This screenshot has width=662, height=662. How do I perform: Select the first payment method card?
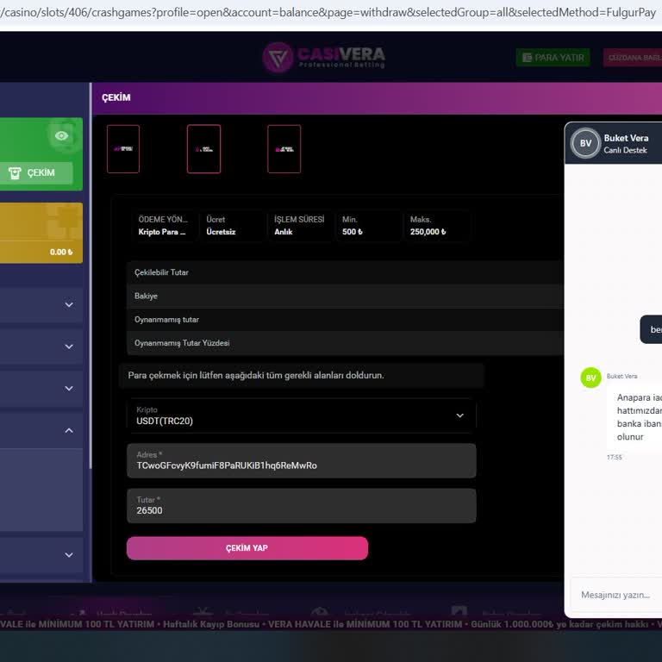(123, 149)
